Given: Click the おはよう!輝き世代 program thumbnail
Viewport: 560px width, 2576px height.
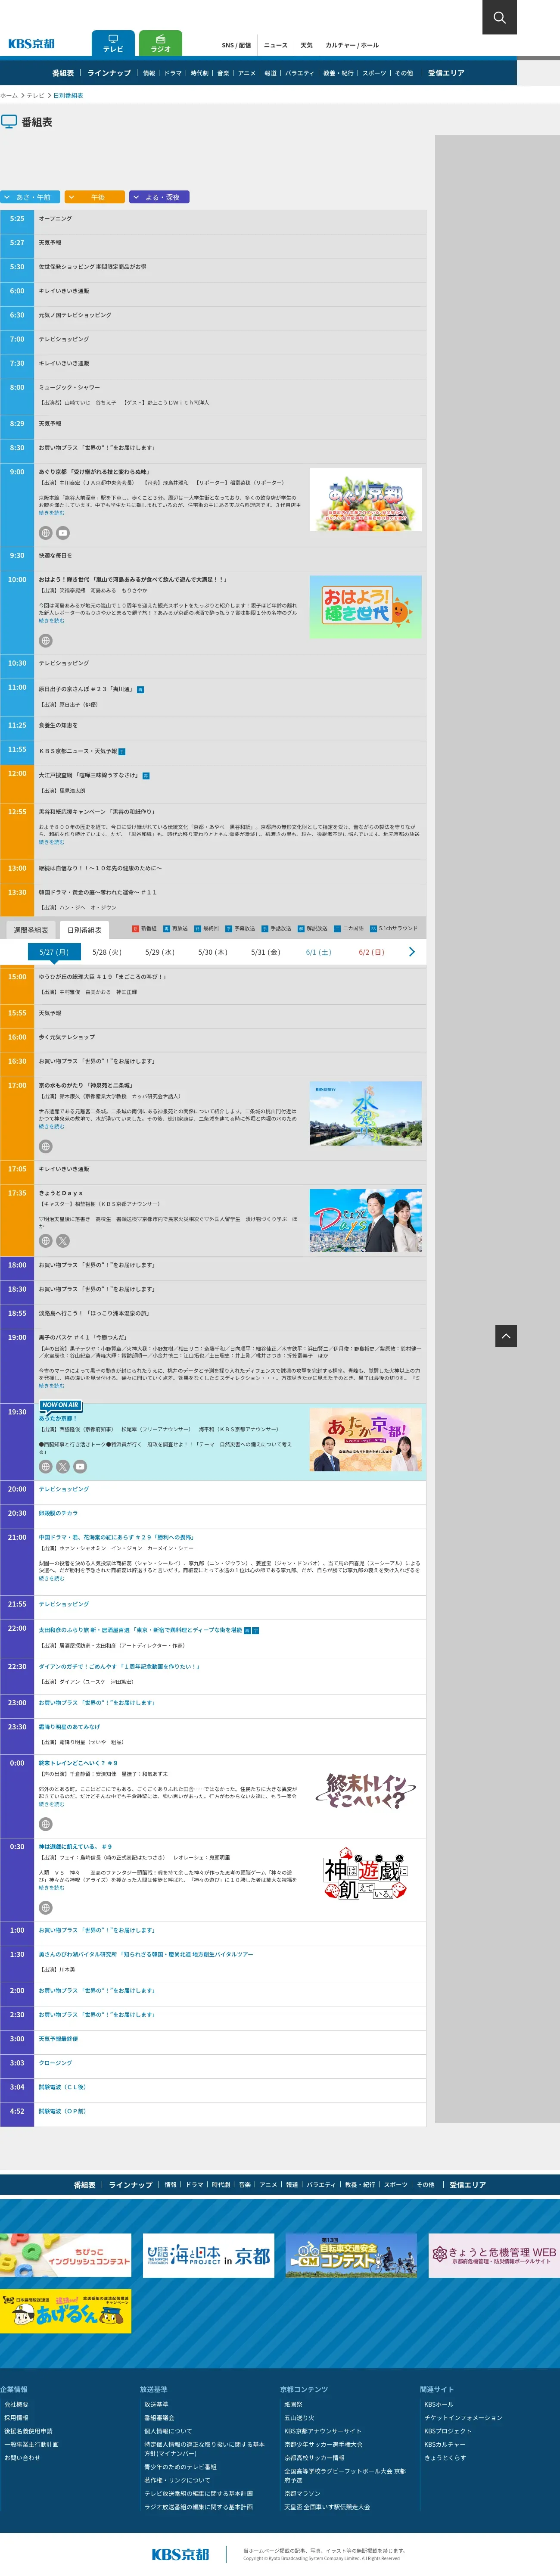Looking at the screenshot, I should (365, 607).
